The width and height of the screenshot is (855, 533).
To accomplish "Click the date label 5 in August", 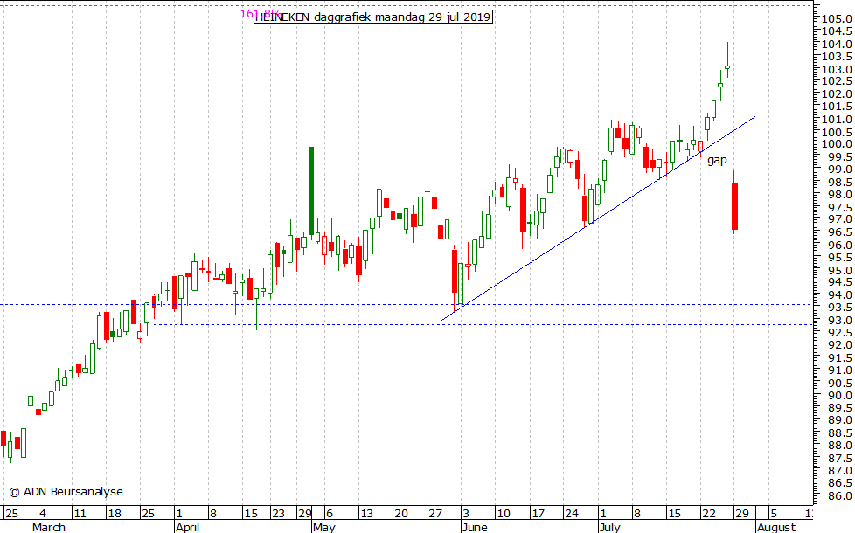I will point(774,514).
